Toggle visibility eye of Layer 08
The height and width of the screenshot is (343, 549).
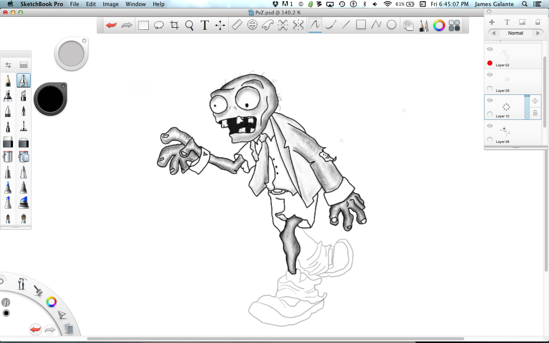tap(490, 126)
